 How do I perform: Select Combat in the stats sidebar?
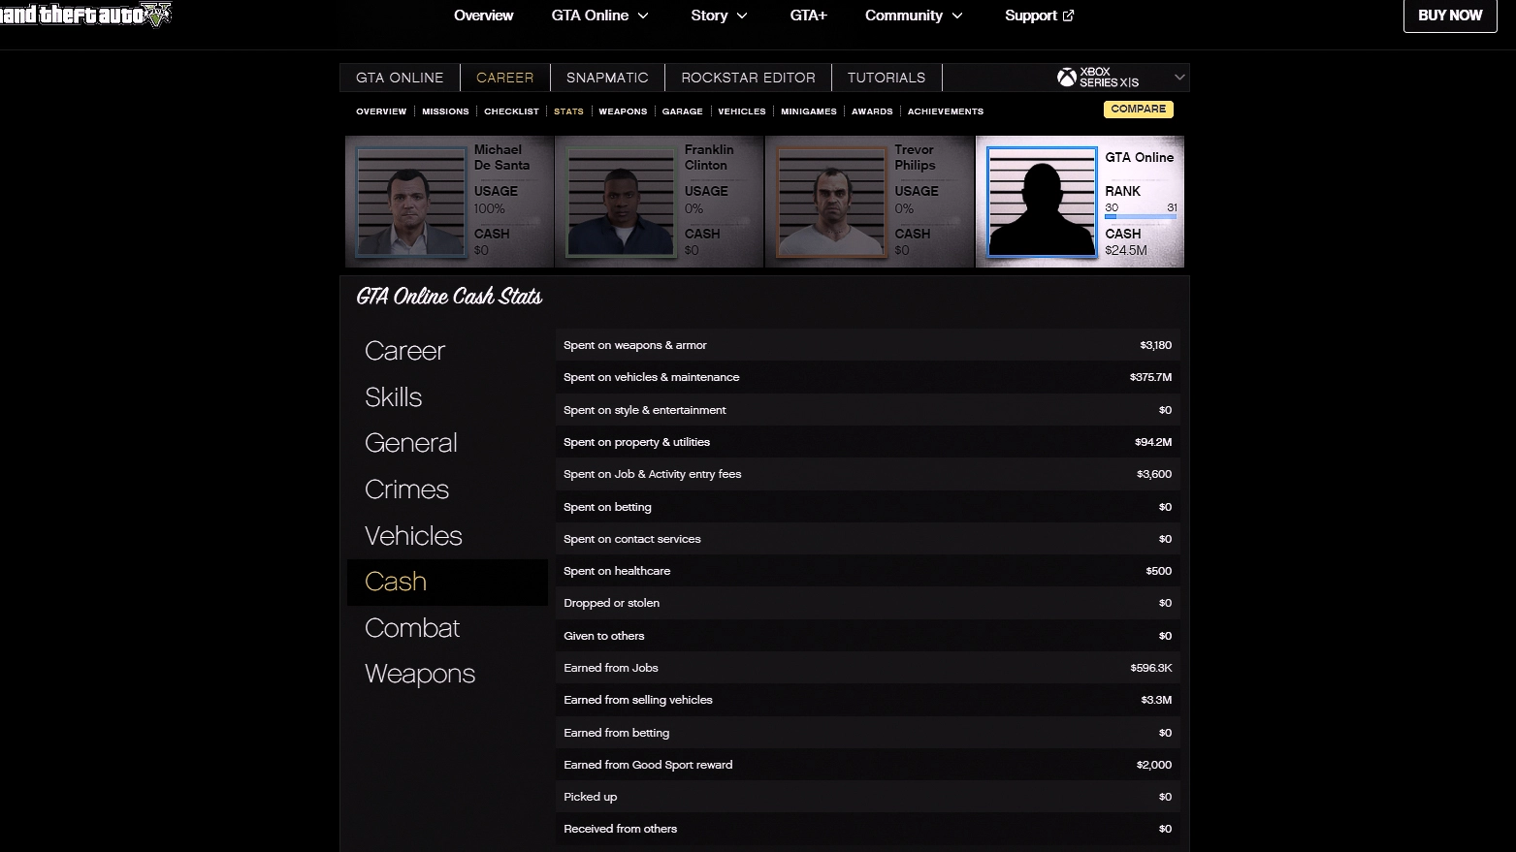(412, 628)
